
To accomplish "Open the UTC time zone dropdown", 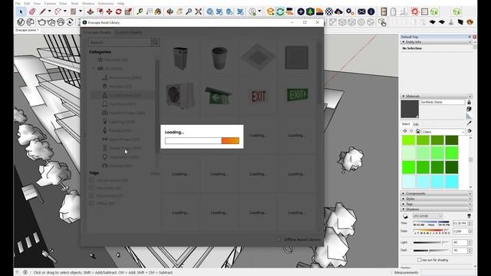I will coord(427,216).
